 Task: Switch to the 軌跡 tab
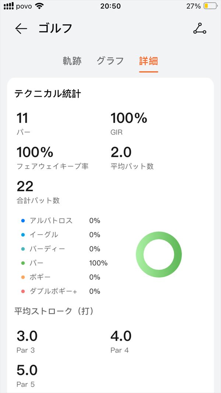pyautogui.click(x=72, y=61)
